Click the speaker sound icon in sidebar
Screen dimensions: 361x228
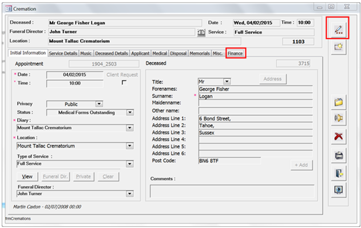pos(339,118)
